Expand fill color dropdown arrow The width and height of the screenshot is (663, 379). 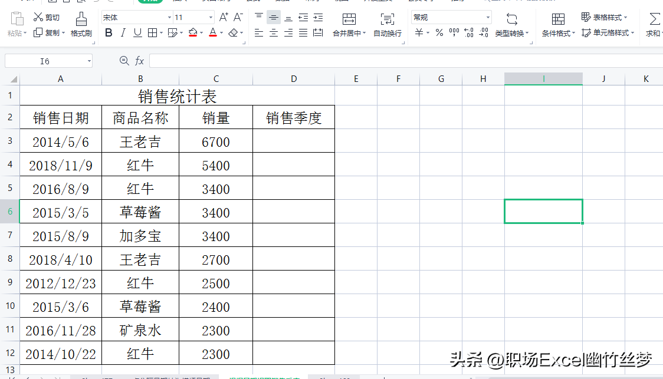pos(201,33)
